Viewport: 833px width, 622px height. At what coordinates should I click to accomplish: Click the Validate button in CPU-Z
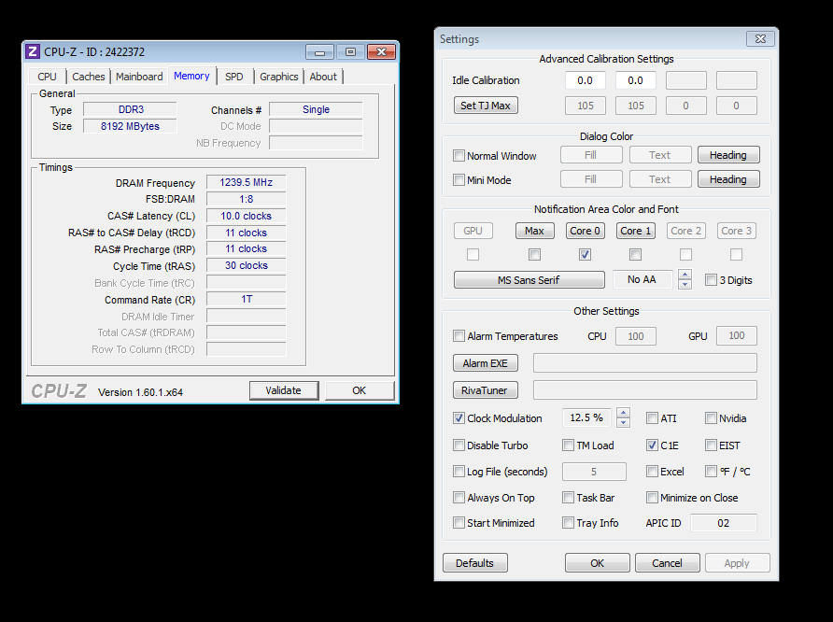(x=284, y=390)
